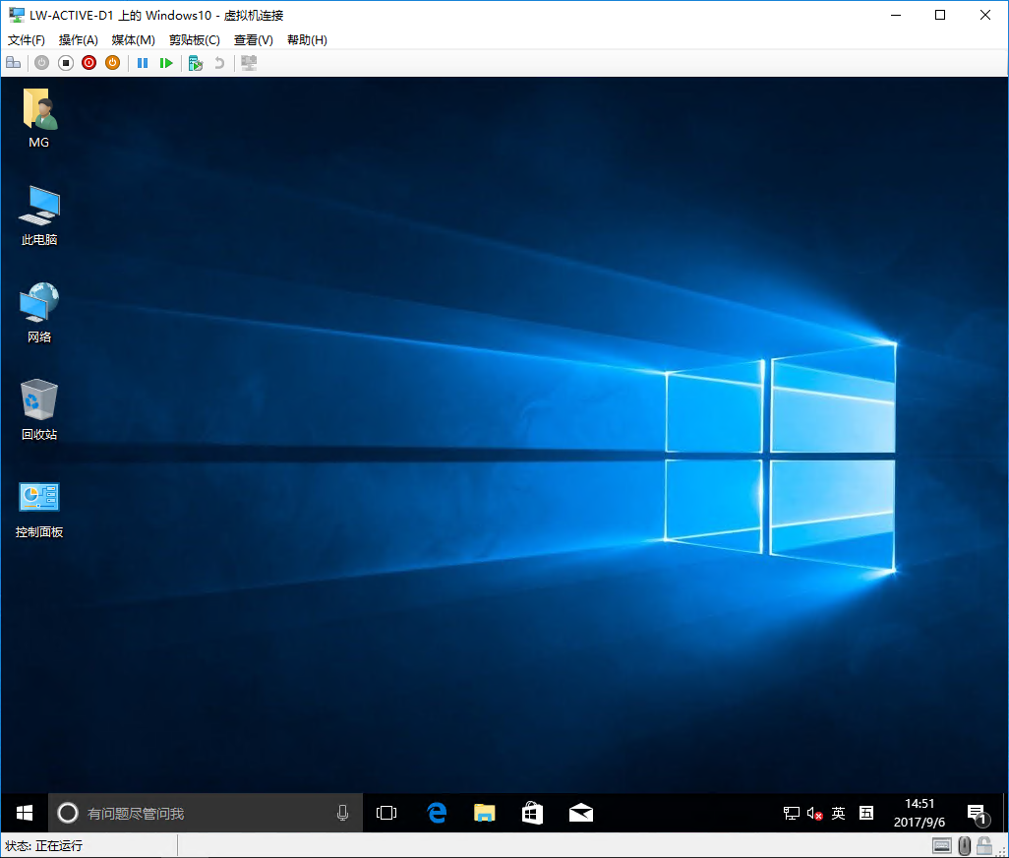This screenshot has height=858, width=1009.
Task: Open the Action Center notification icon
Action: 977,814
